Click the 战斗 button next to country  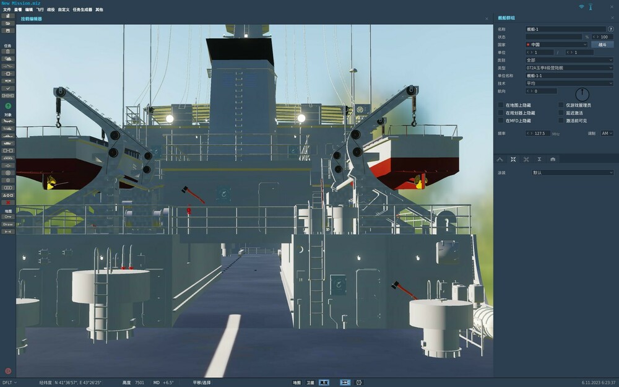(x=602, y=45)
